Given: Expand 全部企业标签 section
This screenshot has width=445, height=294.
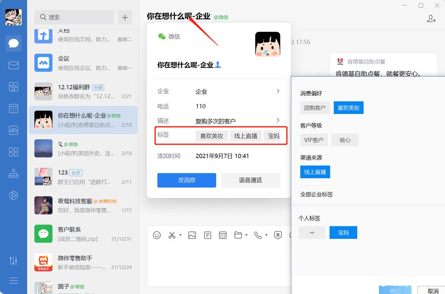Looking at the screenshot, I should 317,194.
